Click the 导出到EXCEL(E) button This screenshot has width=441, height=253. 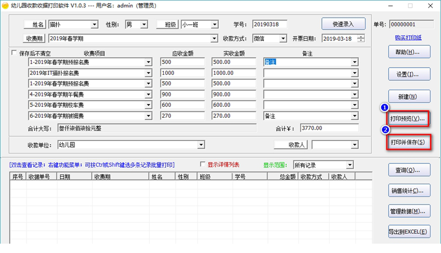408,232
